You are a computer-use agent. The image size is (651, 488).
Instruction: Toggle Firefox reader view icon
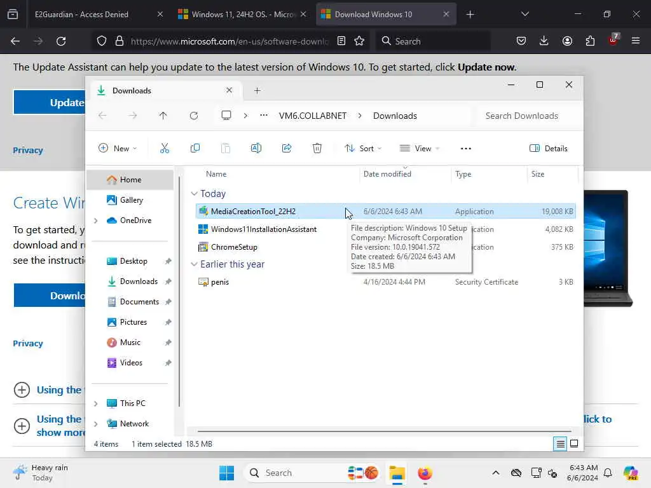[341, 41]
